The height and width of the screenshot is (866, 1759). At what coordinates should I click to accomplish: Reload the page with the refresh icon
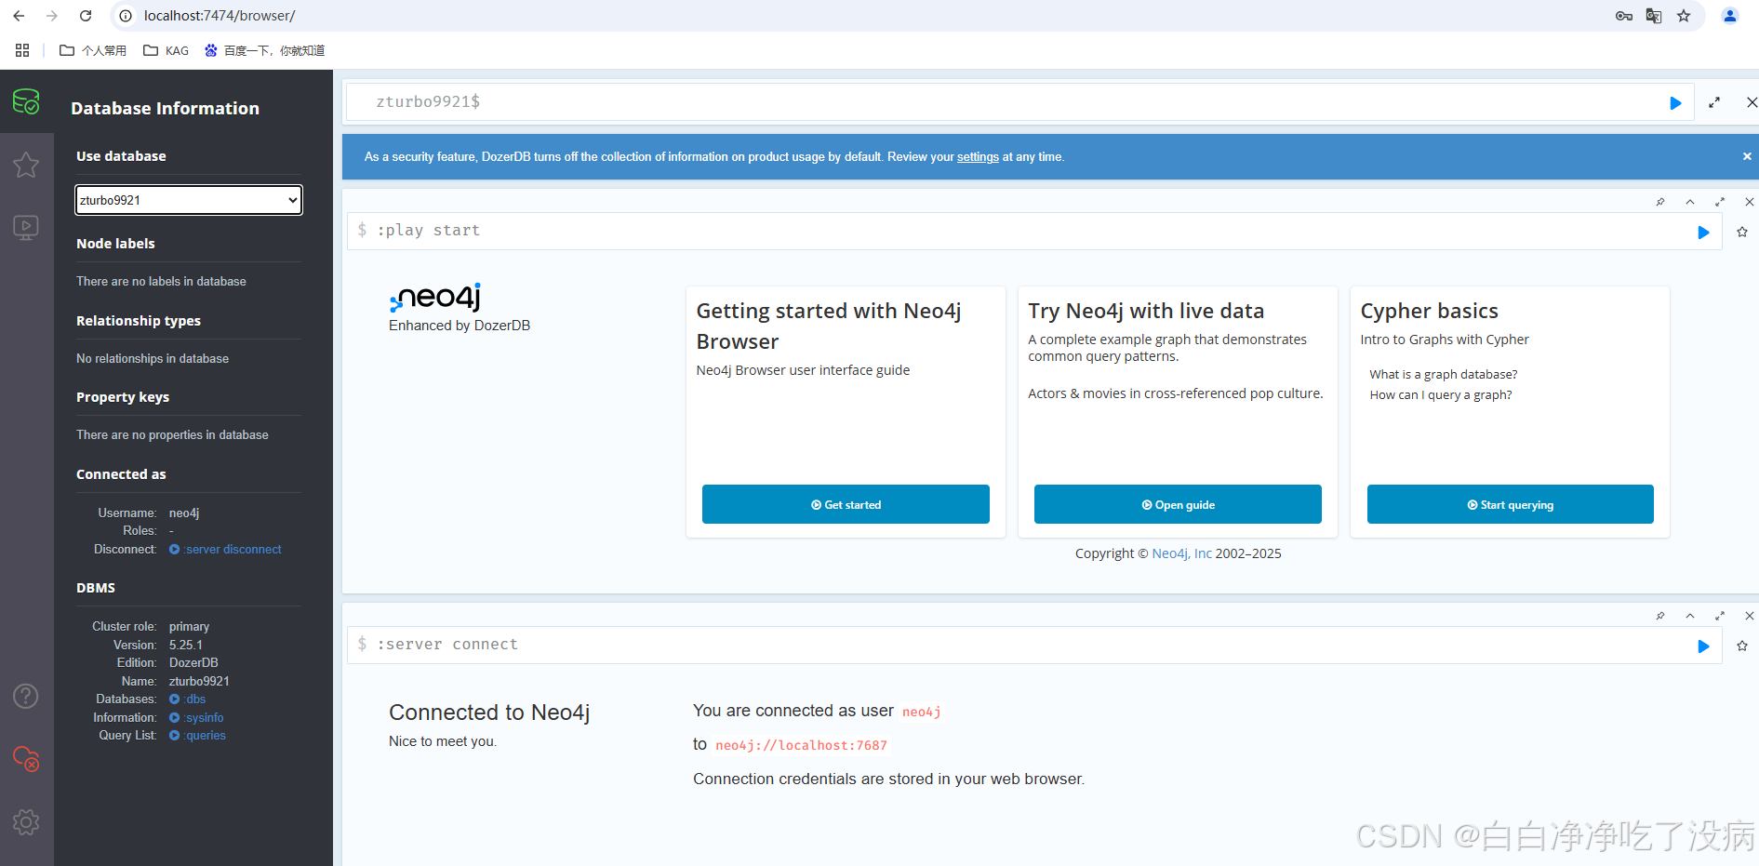(x=86, y=16)
